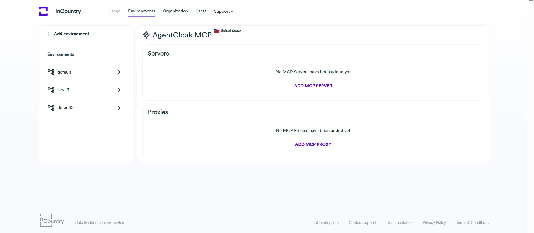The image size is (534, 233).
Task: Follow the Privacy Policy footer link
Action: [434, 223]
